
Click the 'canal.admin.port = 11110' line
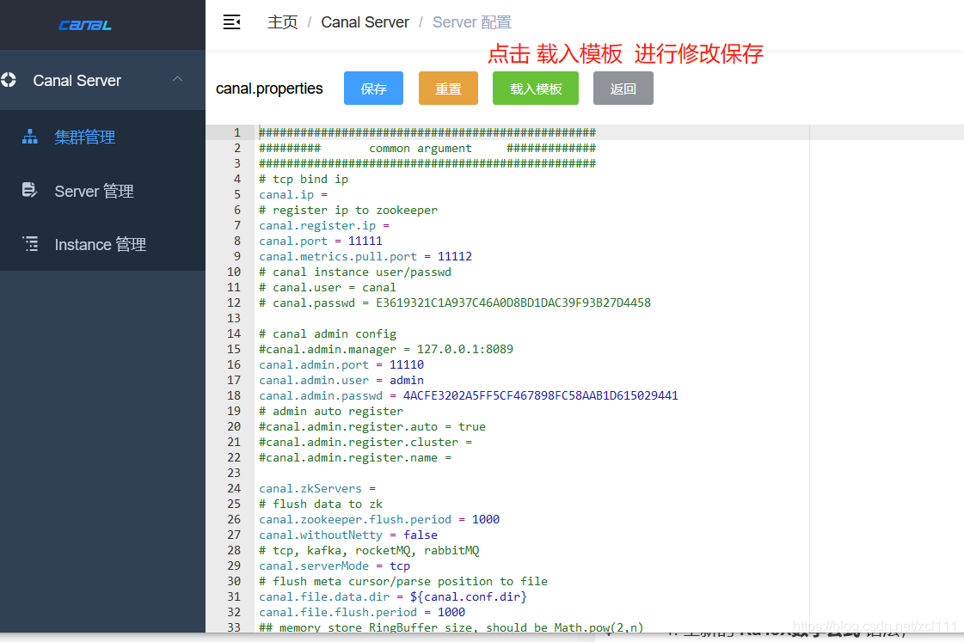(x=341, y=365)
